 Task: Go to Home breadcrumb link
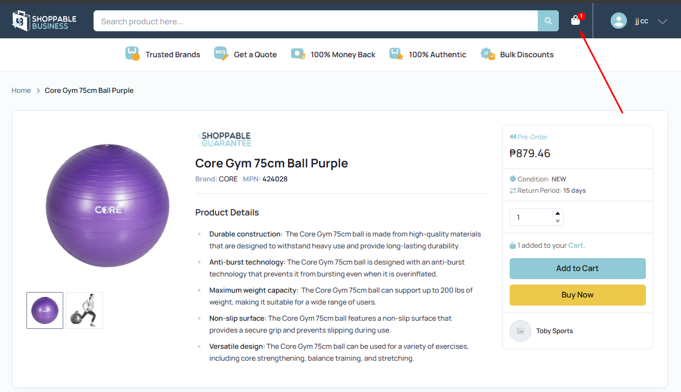[21, 90]
